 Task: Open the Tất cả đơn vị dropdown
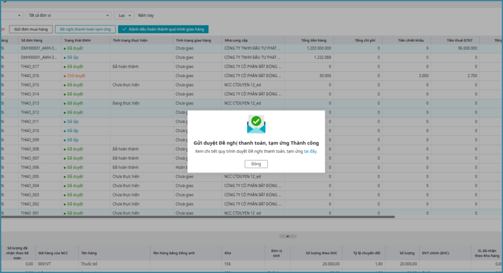point(68,15)
